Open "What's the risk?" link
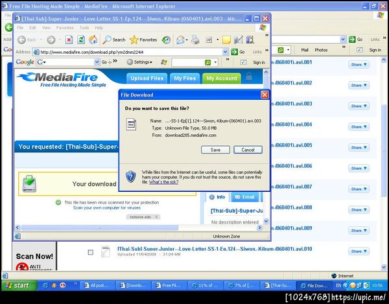This screenshot has width=389, height=304. point(163,181)
